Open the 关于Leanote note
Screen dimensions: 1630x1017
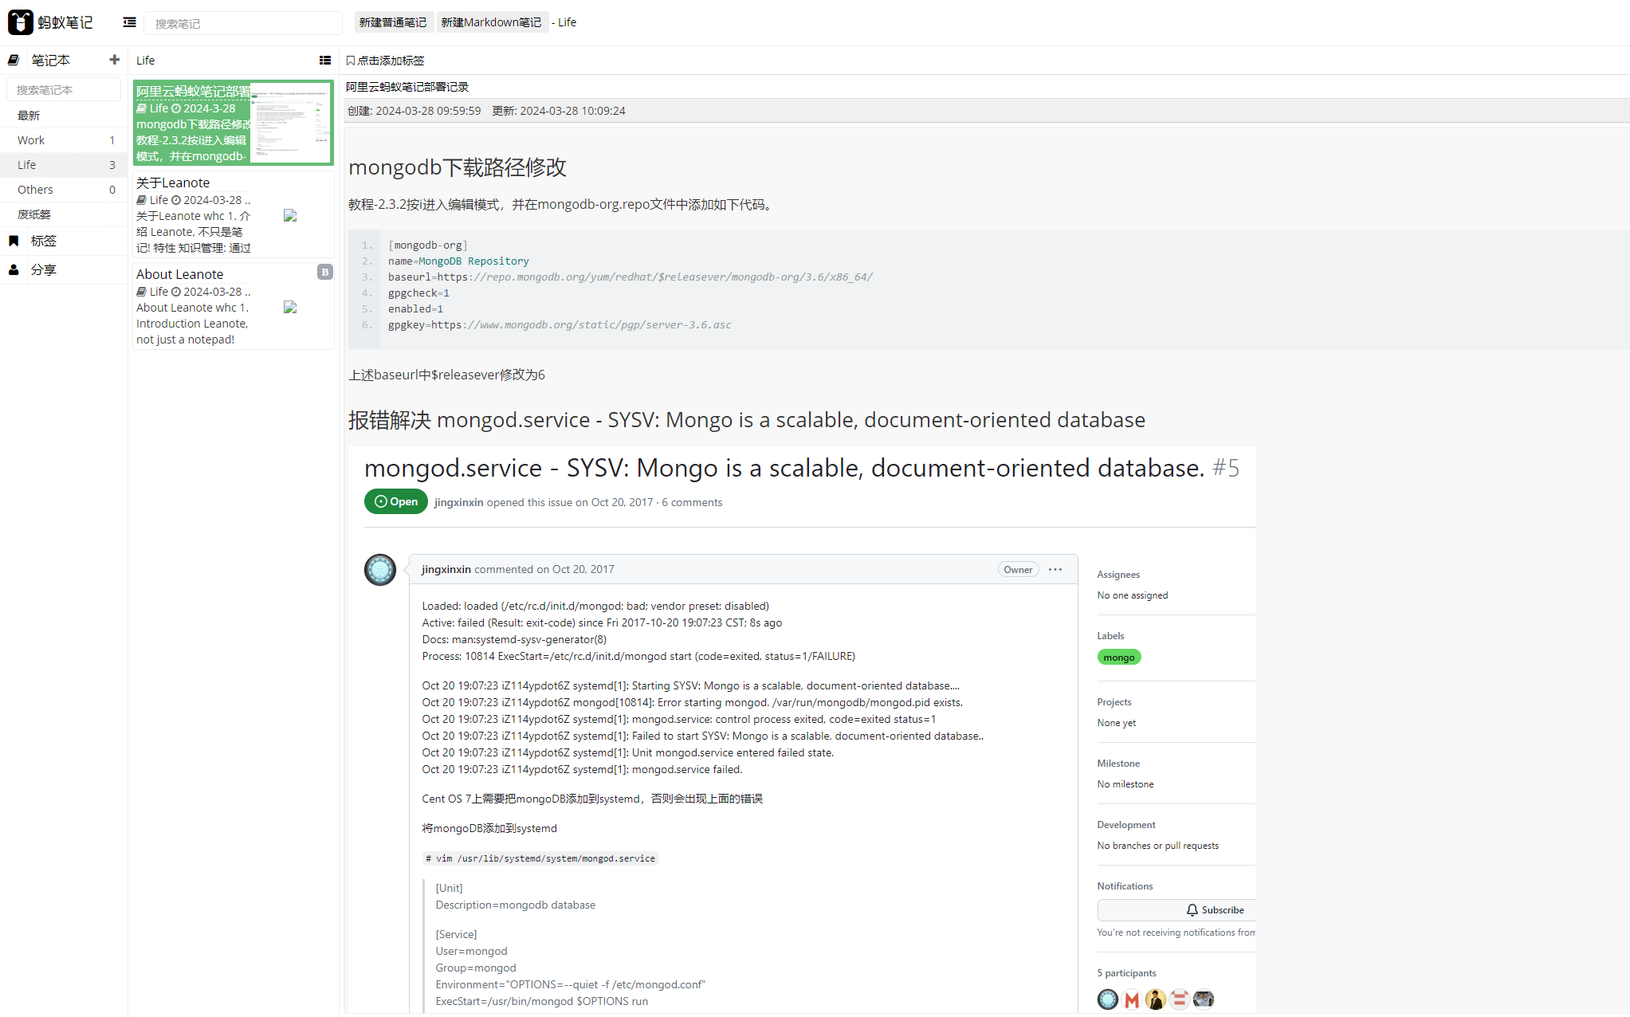233,214
